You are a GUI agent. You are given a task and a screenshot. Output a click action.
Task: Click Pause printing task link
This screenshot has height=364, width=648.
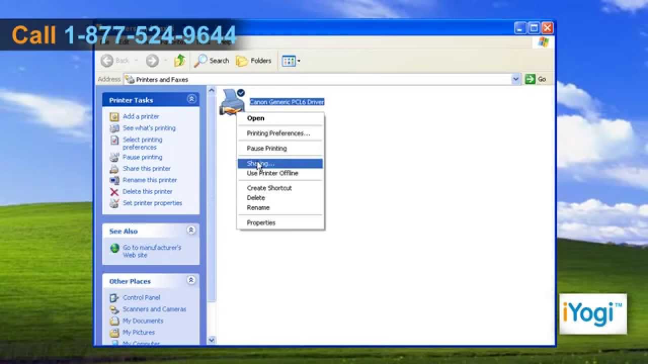(x=142, y=157)
